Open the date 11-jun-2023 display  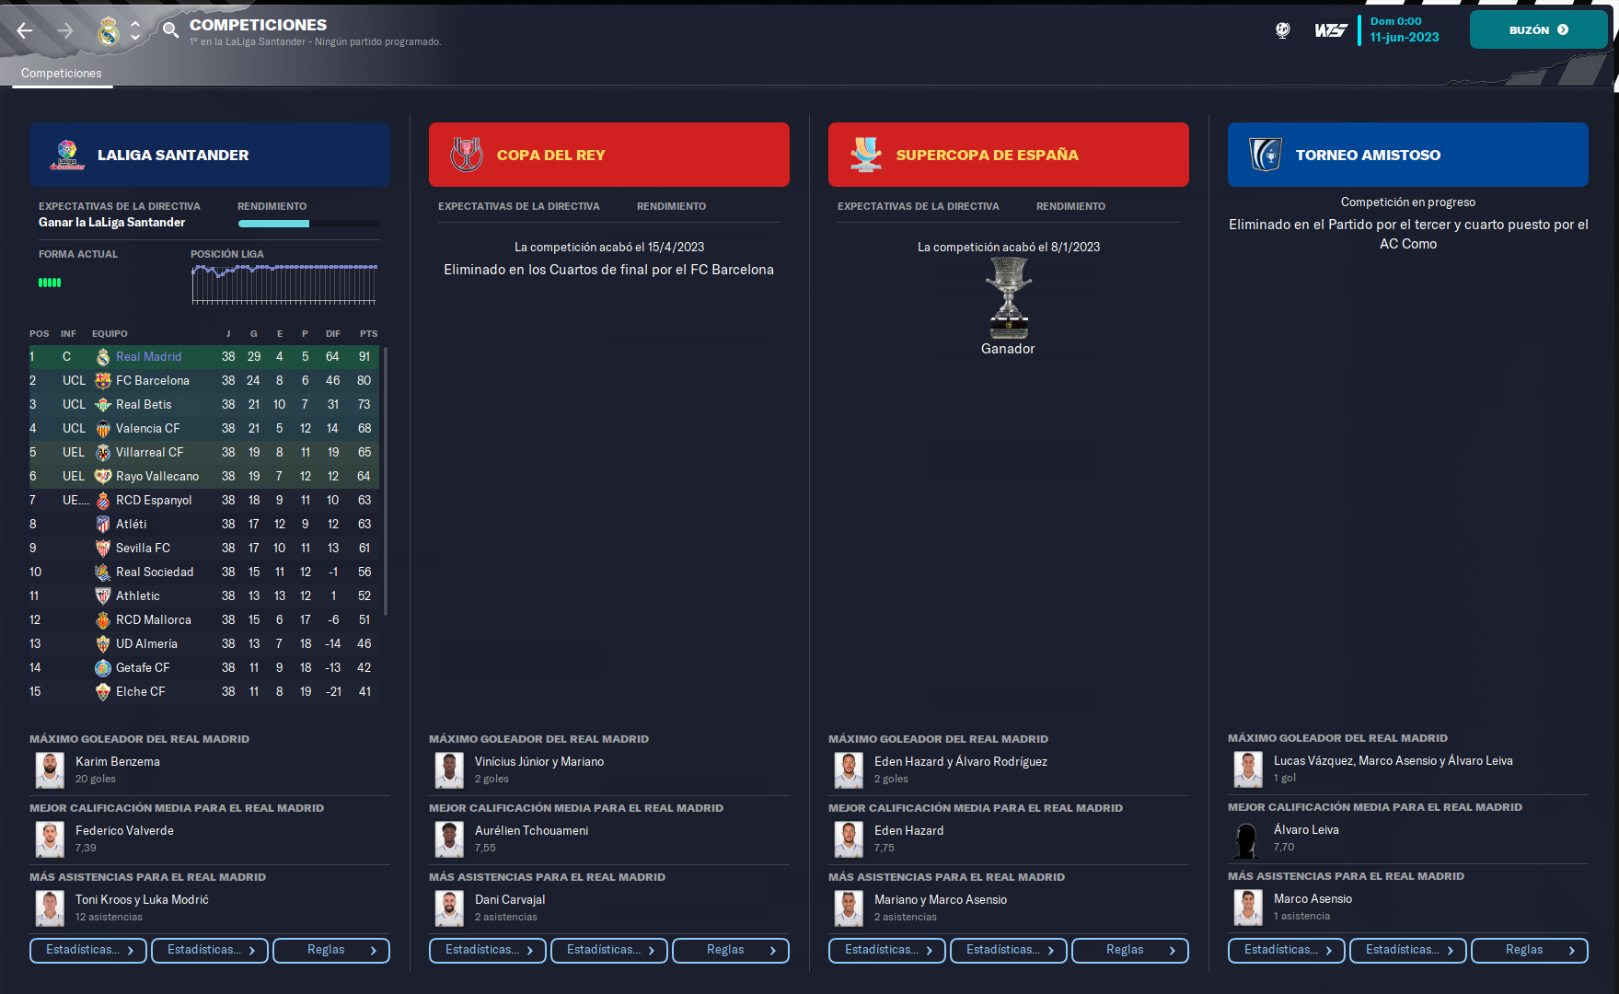click(x=1404, y=37)
